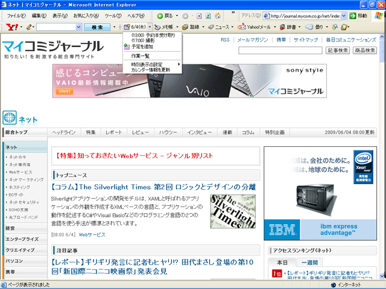Switch to the 一週間 ranking tab
The width and height of the screenshot is (386, 289).
309,263
